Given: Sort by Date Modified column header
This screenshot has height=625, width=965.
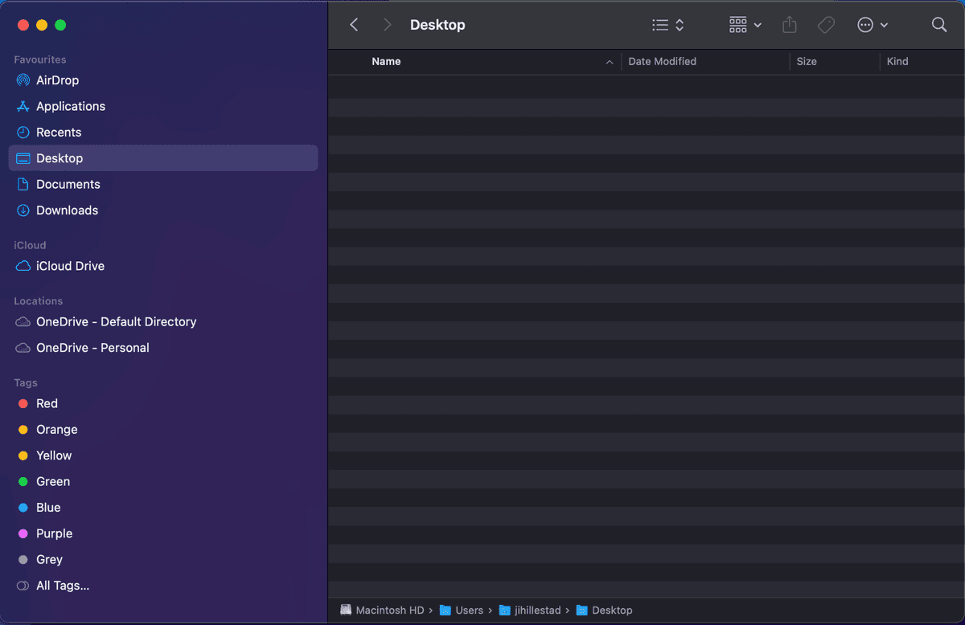Looking at the screenshot, I should [x=662, y=62].
